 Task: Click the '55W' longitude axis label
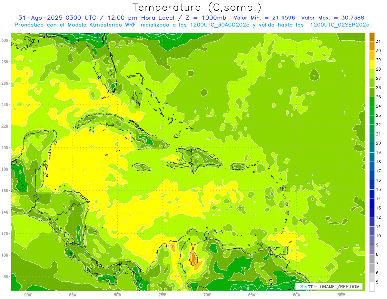coord(342,295)
